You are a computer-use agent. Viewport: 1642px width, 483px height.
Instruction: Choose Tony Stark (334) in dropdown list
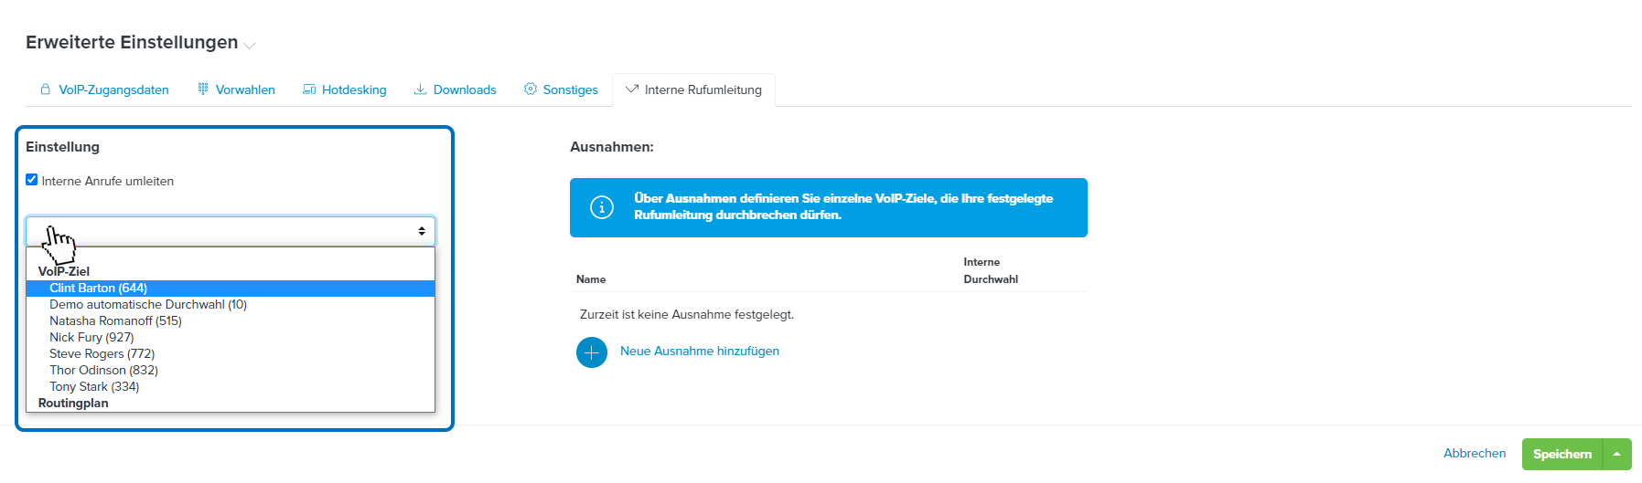pos(94,387)
